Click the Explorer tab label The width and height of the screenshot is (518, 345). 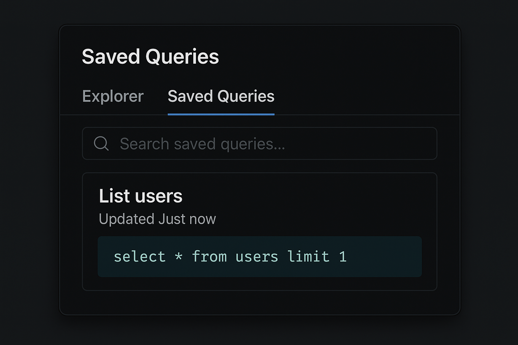click(x=113, y=96)
